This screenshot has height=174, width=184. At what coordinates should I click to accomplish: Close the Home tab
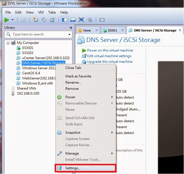[97, 30]
